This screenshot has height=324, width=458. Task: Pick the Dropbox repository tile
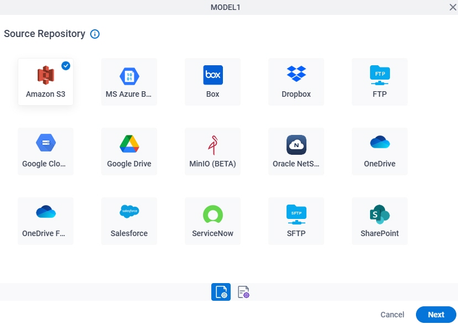[296, 82]
